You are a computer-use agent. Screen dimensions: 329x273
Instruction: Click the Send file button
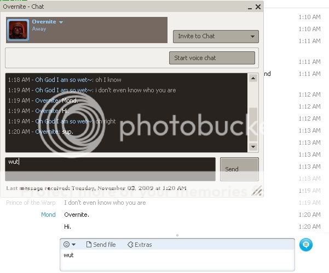click(x=101, y=245)
